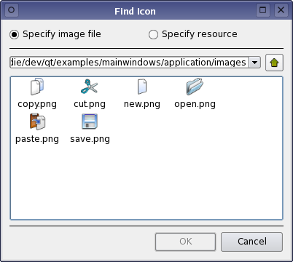This screenshot has width=293, height=262.
Task: Close the Find Icon dialog window
Action: coord(281,10)
